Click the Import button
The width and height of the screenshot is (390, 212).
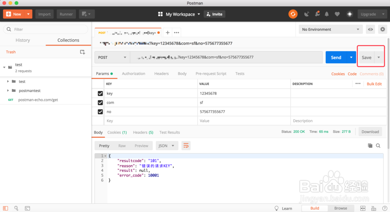click(44, 14)
